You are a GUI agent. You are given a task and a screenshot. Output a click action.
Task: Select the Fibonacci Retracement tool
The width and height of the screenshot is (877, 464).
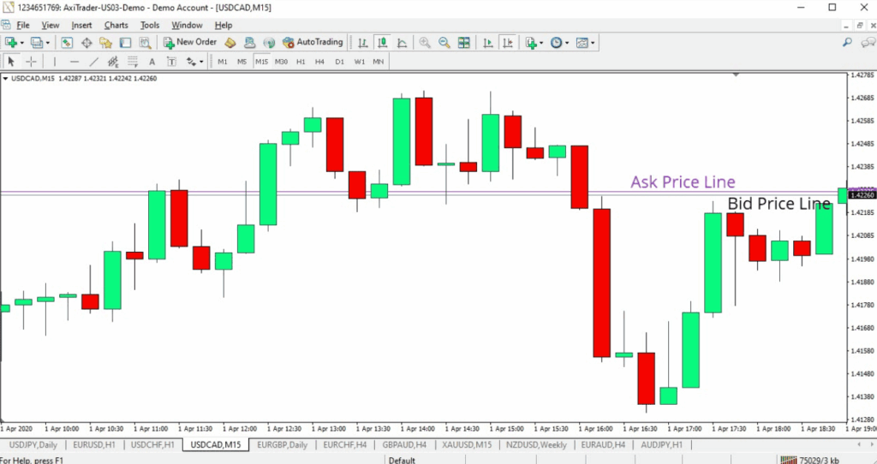pyautogui.click(x=133, y=62)
